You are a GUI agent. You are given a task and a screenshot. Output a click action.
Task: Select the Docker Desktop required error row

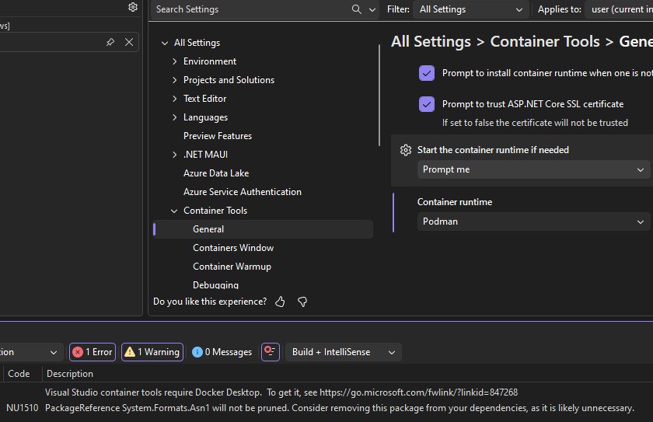326,392
